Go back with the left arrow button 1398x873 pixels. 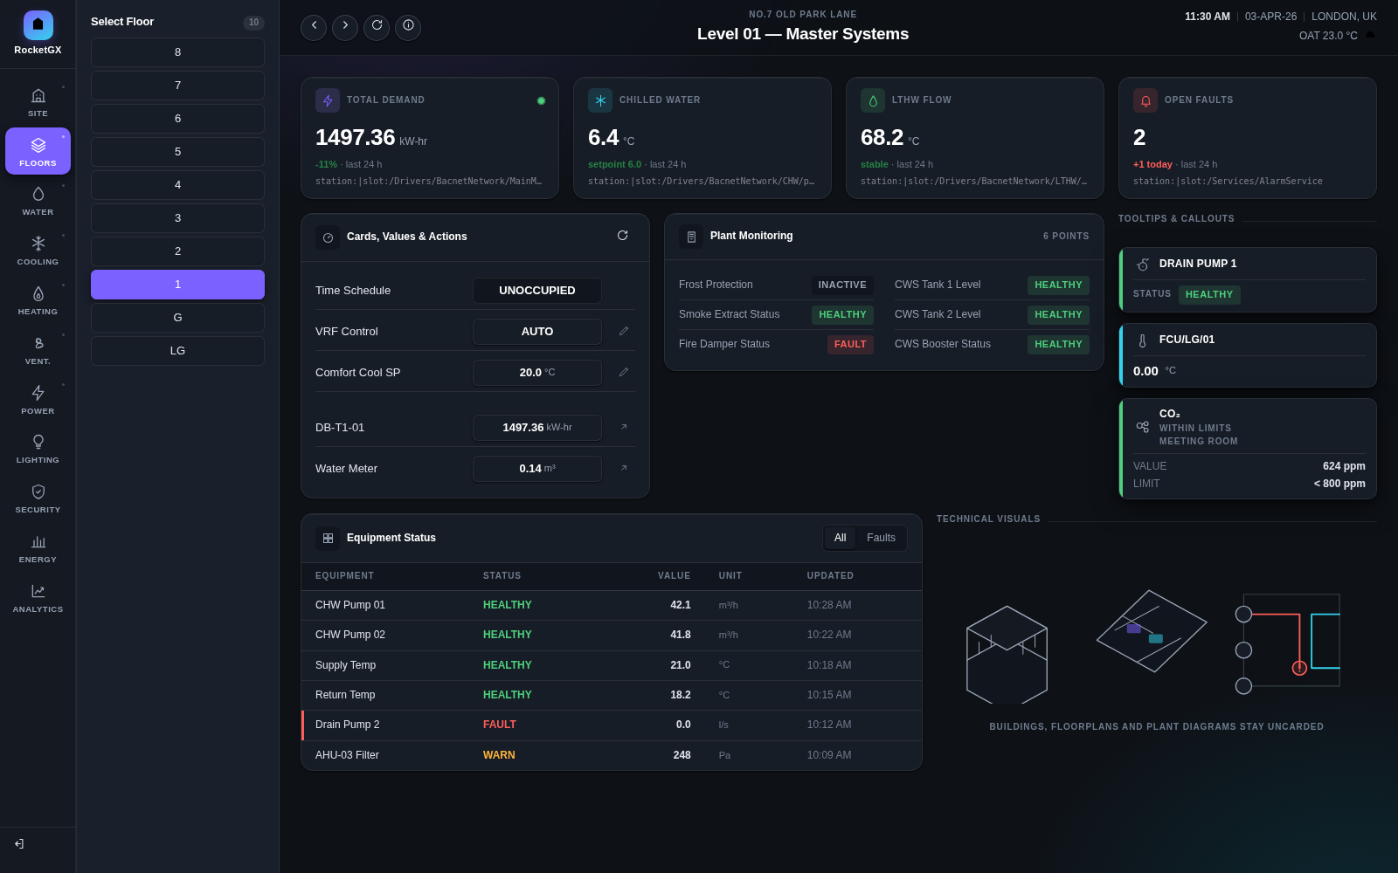coord(314,27)
